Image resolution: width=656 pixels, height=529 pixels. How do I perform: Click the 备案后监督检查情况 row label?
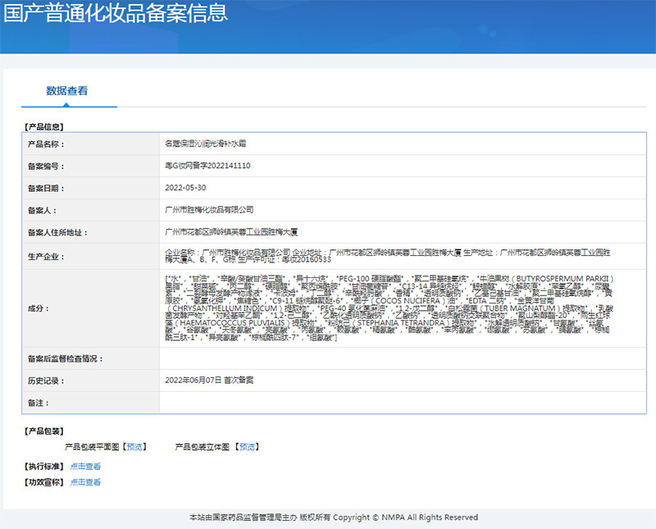click(66, 358)
